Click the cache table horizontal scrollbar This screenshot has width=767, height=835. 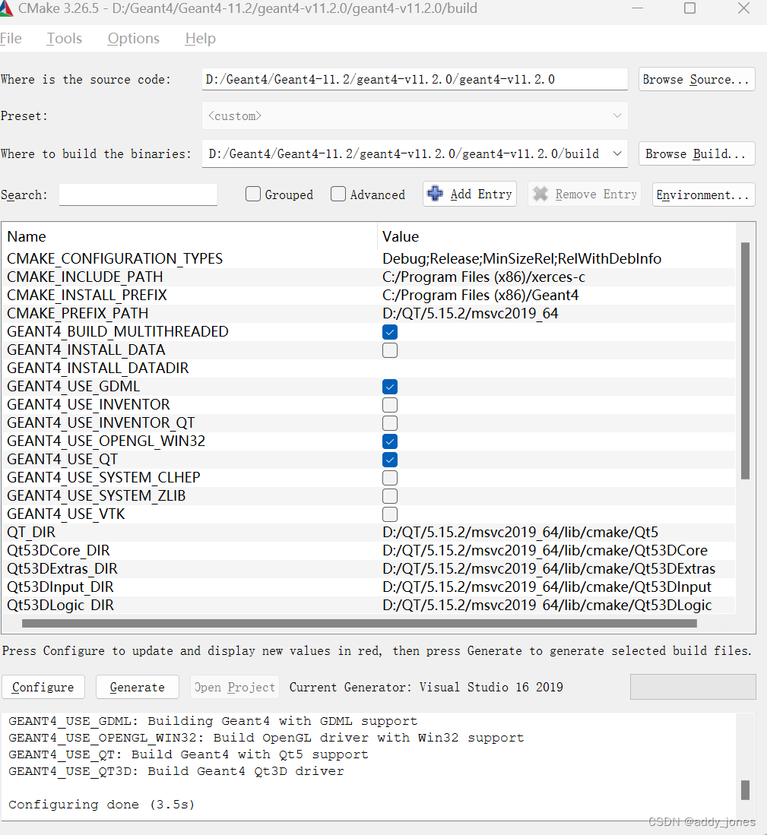(360, 623)
